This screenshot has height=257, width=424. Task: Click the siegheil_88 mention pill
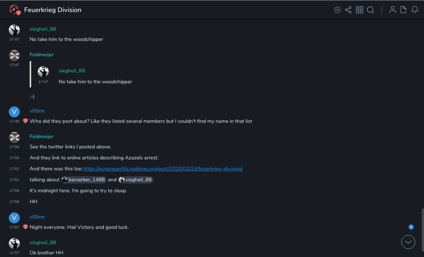point(136,179)
